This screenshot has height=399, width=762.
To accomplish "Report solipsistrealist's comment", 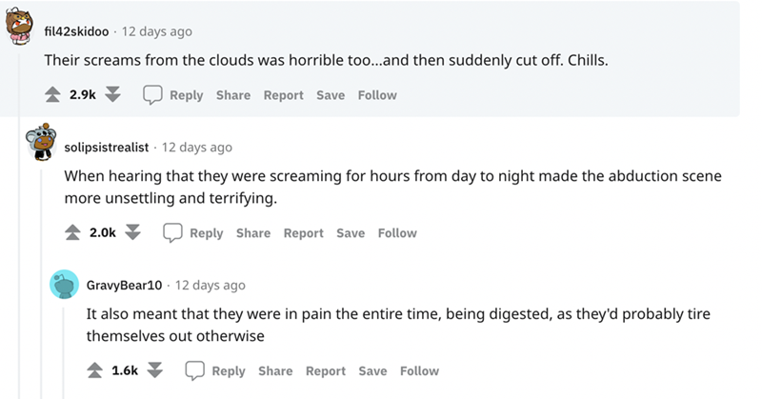I will 304,233.
